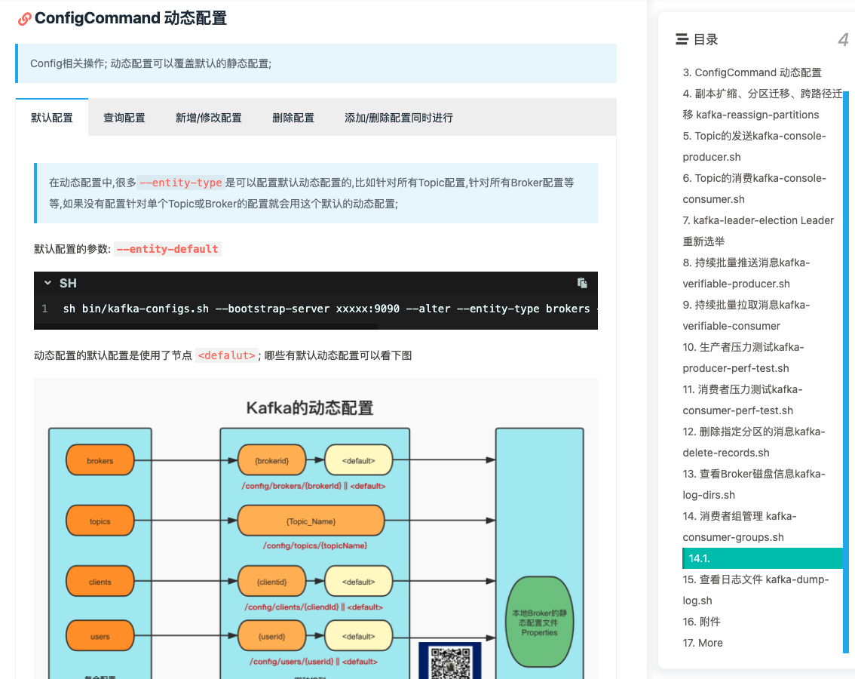Click the green Properties node in diagram
The height and width of the screenshot is (679, 855).
(539, 622)
